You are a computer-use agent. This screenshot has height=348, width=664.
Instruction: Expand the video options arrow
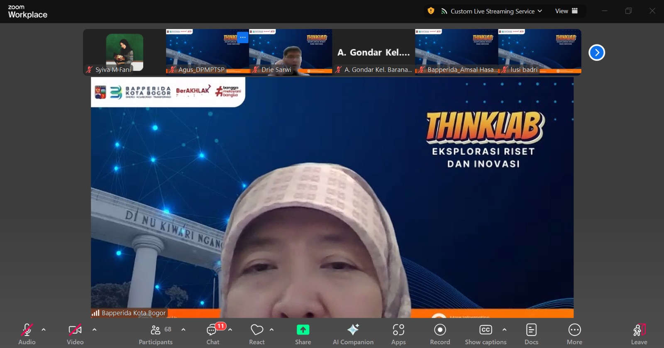coord(94,330)
